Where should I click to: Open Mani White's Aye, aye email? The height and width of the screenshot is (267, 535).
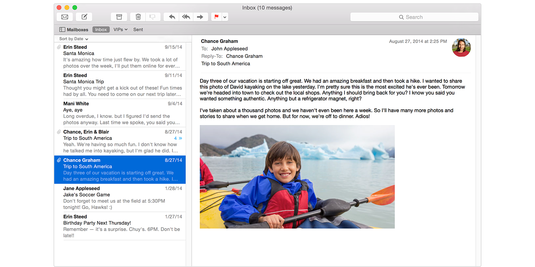click(120, 113)
